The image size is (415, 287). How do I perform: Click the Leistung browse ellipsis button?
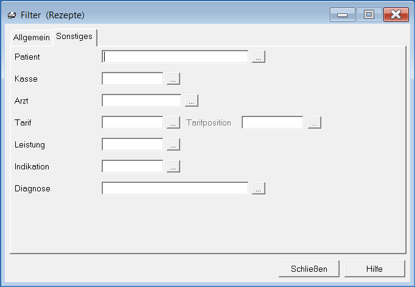tap(173, 144)
